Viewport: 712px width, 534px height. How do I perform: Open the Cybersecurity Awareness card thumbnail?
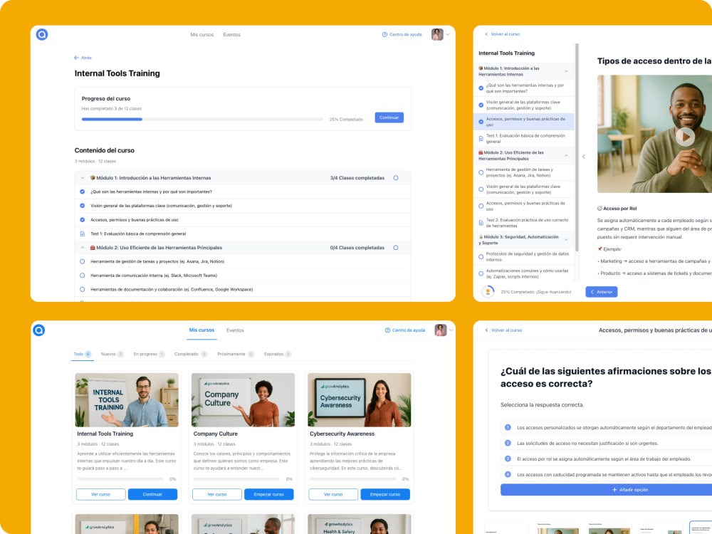coord(359,400)
